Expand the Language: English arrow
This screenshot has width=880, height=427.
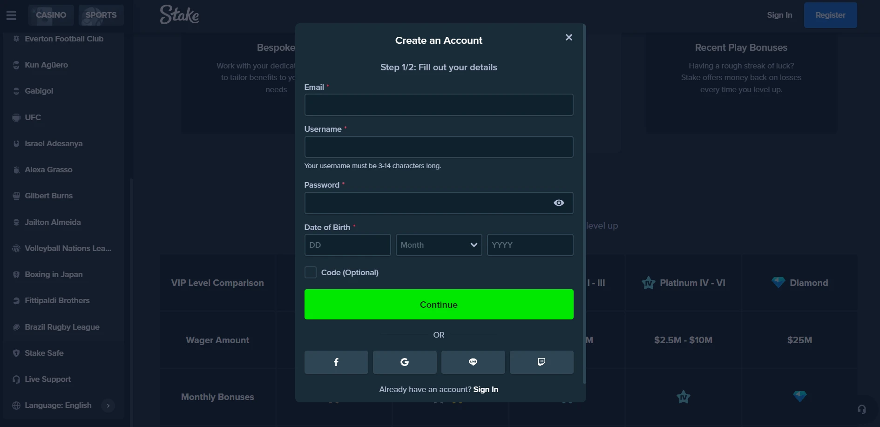pos(108,406)
